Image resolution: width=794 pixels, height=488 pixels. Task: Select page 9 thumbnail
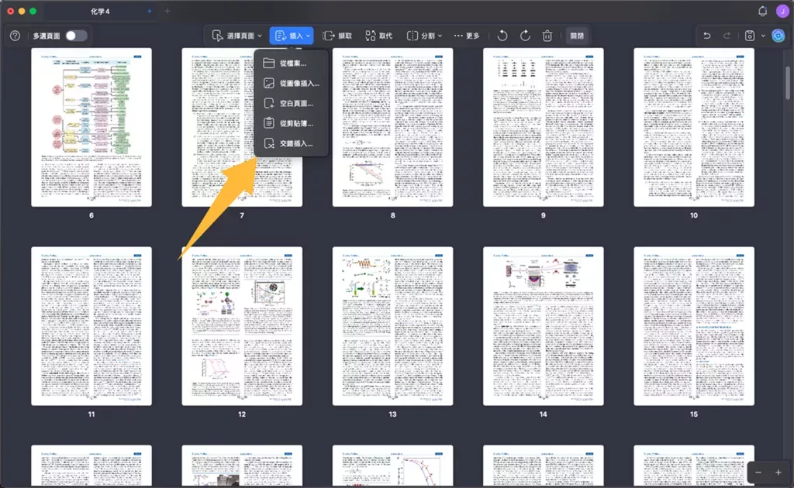click(544, 127)
